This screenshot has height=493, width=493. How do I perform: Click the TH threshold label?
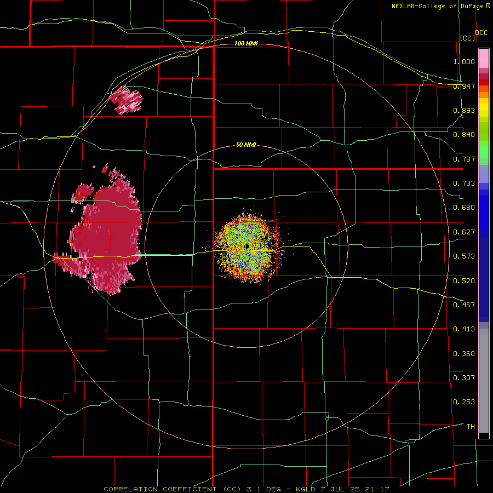coord(471,427)
